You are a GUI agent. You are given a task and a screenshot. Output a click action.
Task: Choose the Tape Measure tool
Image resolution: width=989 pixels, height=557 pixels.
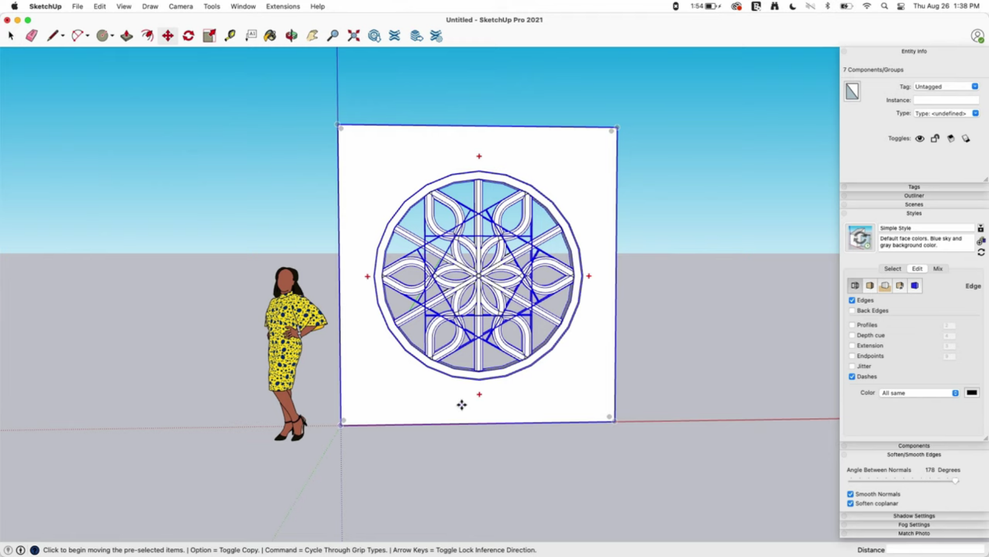click(x=229, y=35)
